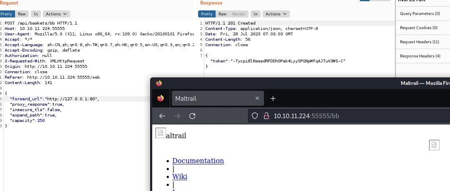Open the Wiki link

pos(180,176)
